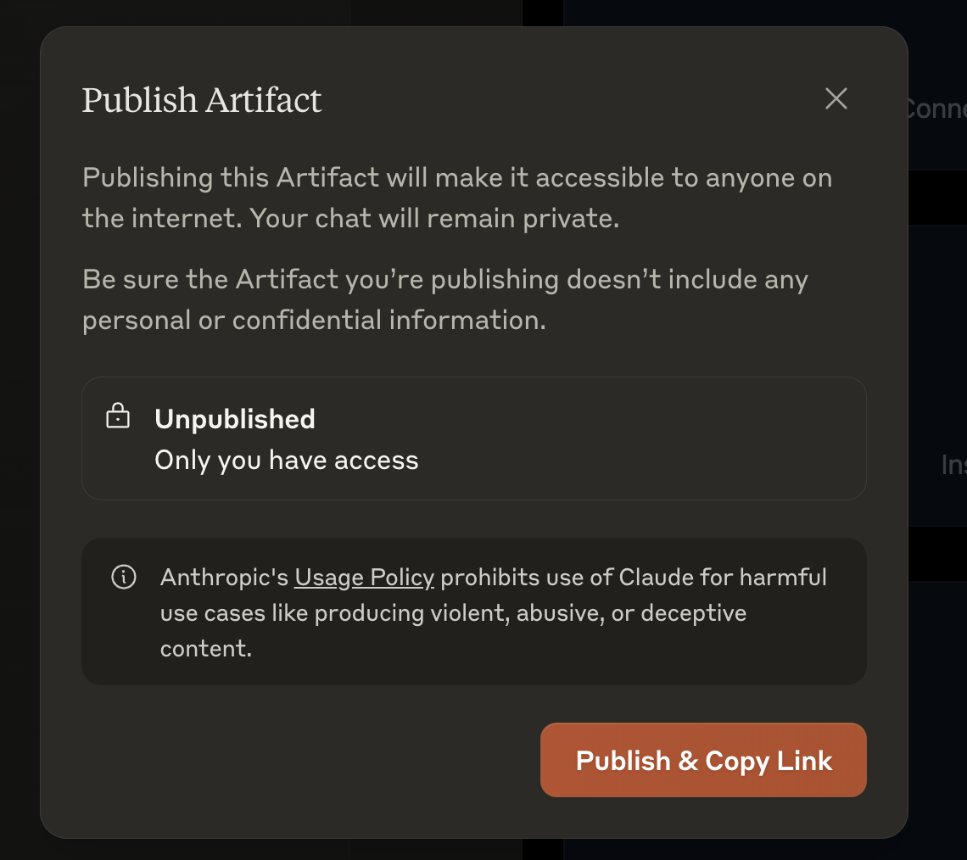
Task: Close the Publish Artifact dialog
Action: pos(836,98)
